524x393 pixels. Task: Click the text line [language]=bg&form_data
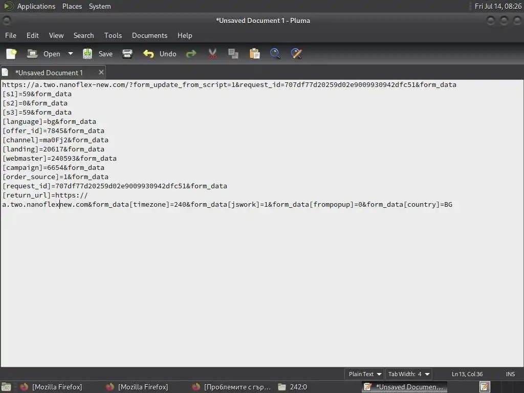[x=49, y=122]
